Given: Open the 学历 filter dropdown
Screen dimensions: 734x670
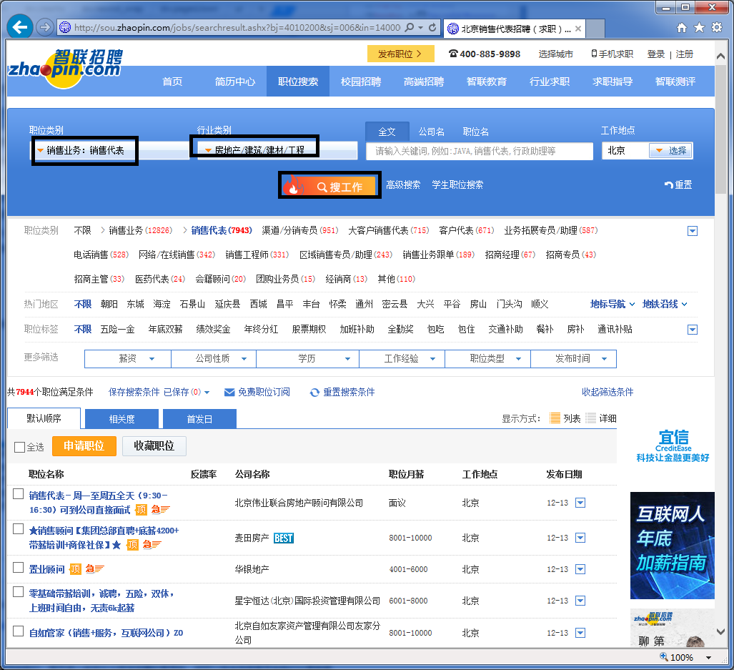Looking at the screenshot, I should pyautogui.click(x=307, y=359).
